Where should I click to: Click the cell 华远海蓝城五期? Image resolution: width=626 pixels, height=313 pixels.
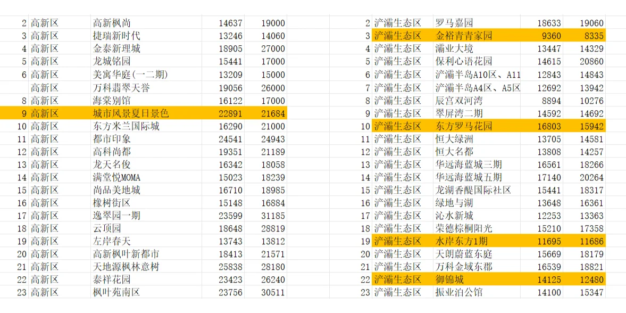click(477, 177)
